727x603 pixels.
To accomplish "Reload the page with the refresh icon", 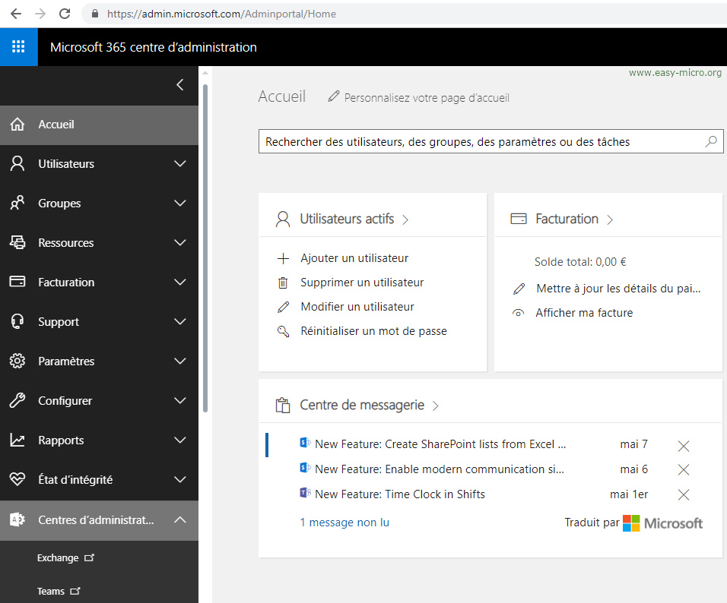I will pos(65,14).
